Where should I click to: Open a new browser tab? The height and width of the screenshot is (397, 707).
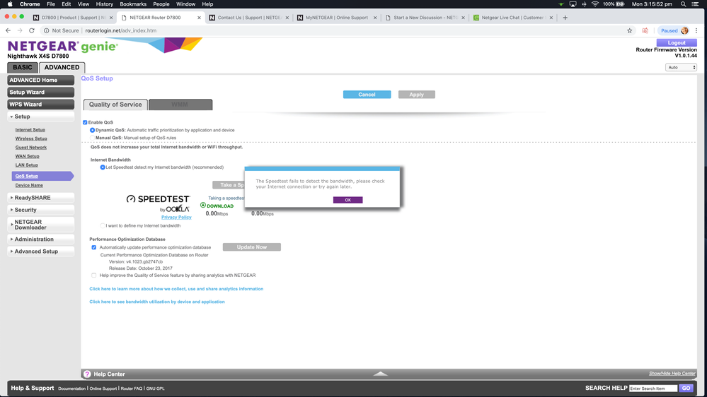(565, 18)
